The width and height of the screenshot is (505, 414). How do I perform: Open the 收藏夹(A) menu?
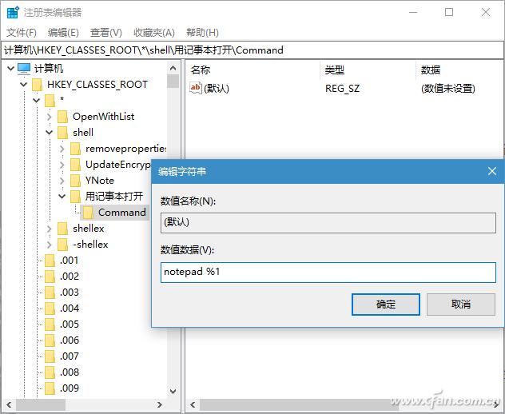click(x=153, y=32)
